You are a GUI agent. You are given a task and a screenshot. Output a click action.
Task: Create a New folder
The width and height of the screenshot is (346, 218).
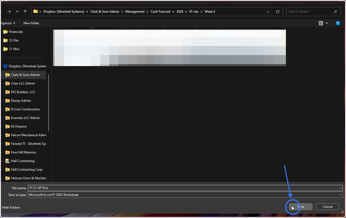tap(31, 23)
